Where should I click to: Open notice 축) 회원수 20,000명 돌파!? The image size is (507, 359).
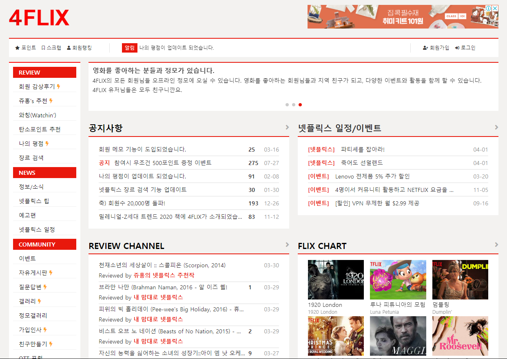132,203
